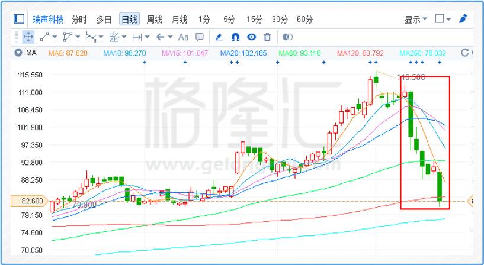Click the MA60: 93.116 value
Screen dimensions: 484x265
click(300, 53)
